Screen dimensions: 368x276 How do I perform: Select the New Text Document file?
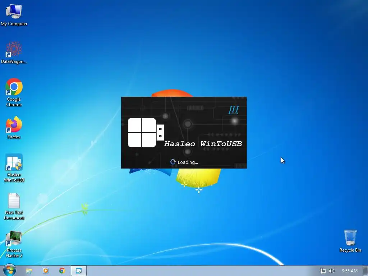pos(14,207)
